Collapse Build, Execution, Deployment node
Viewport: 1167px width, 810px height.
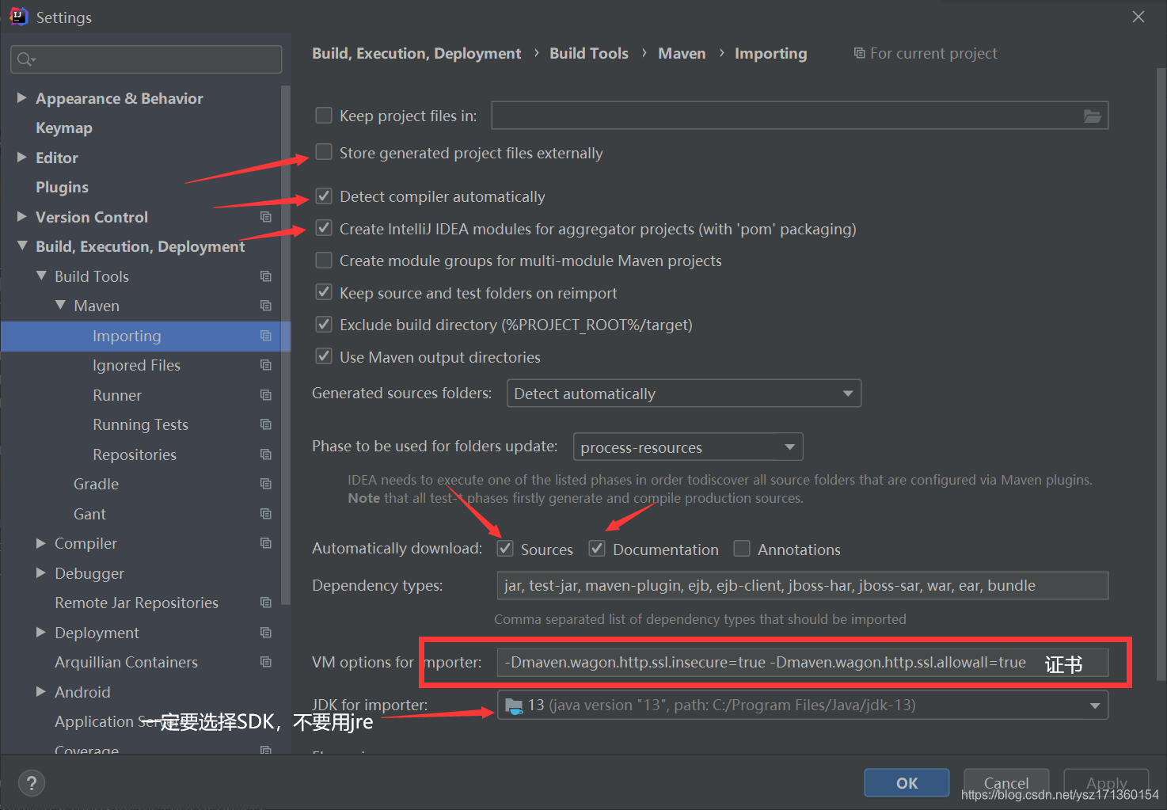22,245
